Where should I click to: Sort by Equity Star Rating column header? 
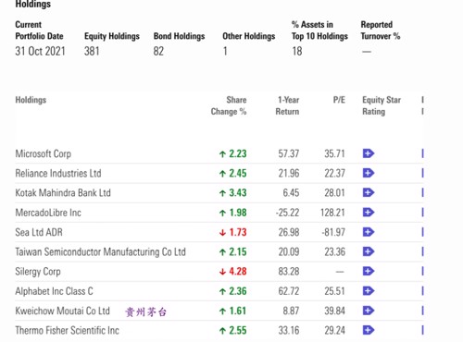382,105
